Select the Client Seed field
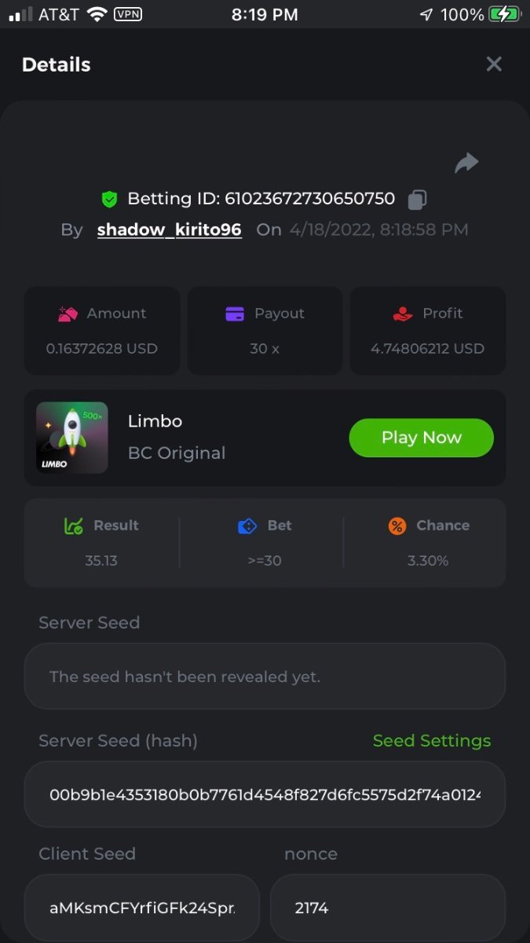Viewport: 530px width, 943px height. click(x=142, y=908)
